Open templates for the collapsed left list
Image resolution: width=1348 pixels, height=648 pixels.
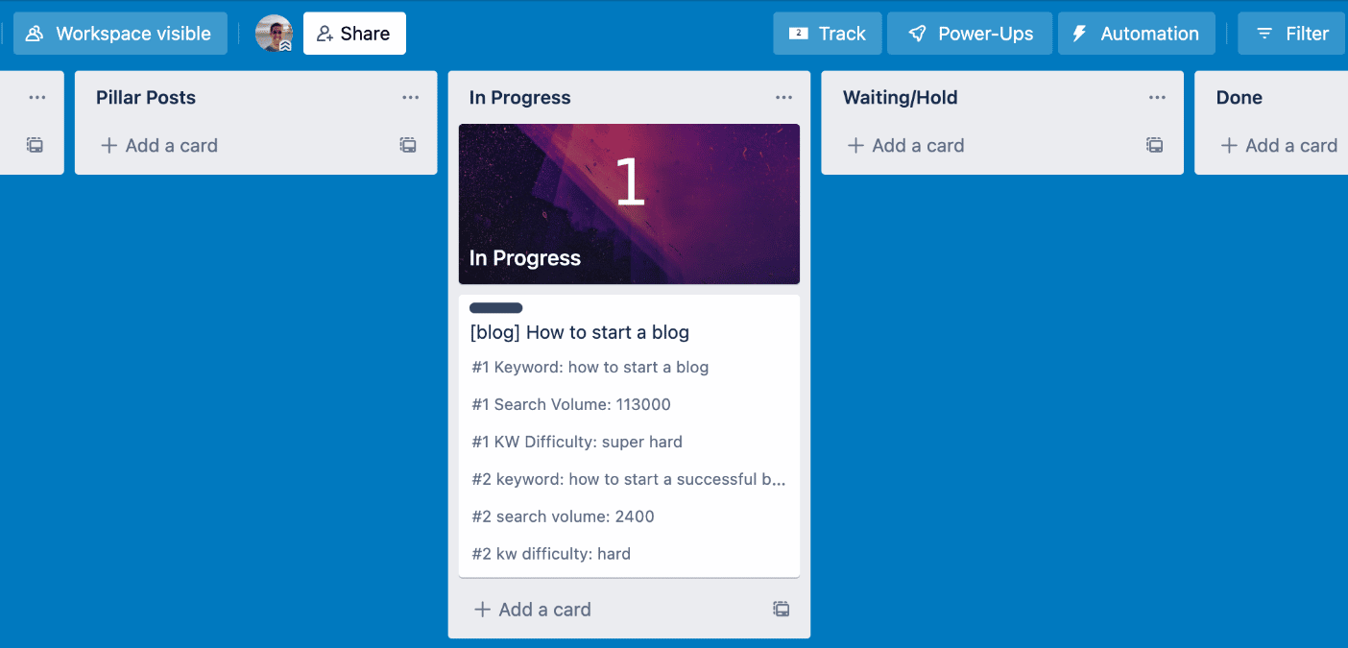tap(35, 144)
